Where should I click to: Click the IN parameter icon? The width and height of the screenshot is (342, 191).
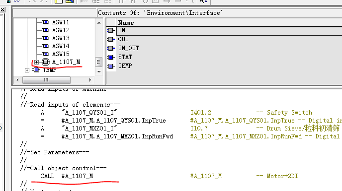coord(111,30)
